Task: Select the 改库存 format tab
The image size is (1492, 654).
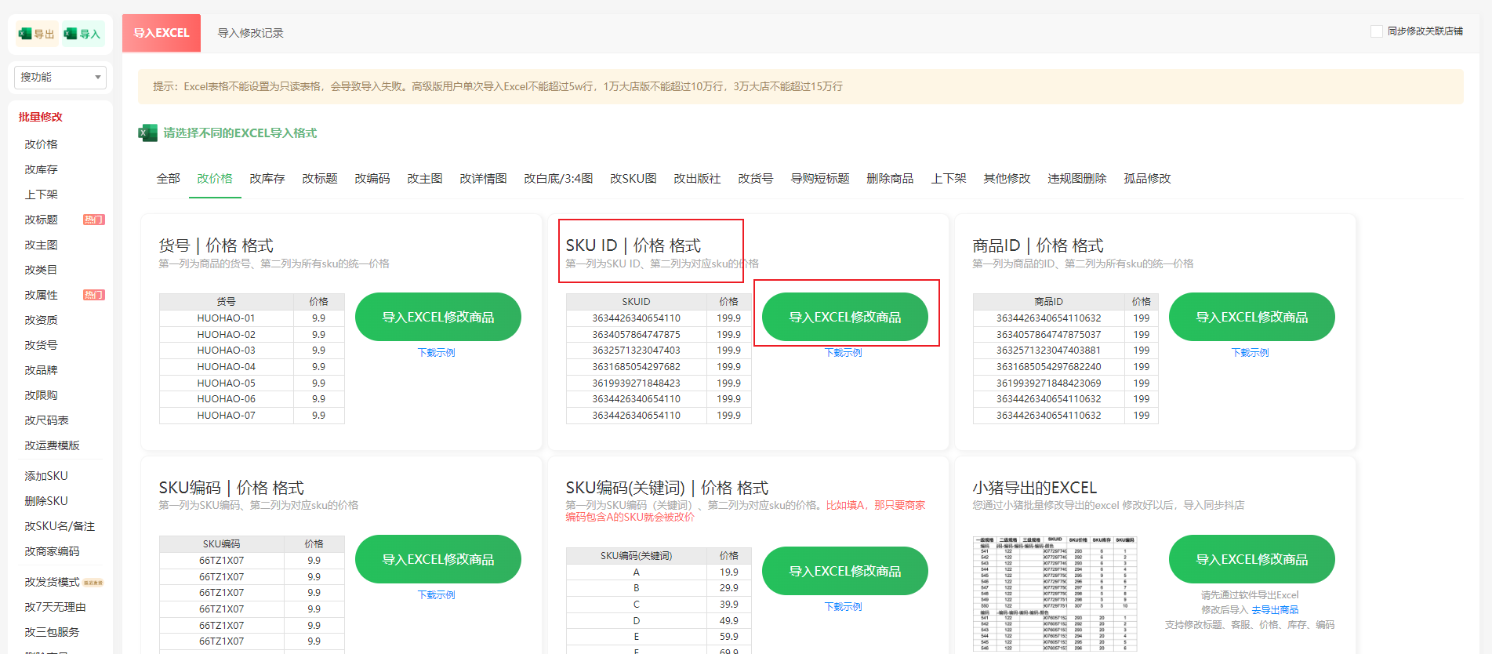Action: click(x=267, y=179)
